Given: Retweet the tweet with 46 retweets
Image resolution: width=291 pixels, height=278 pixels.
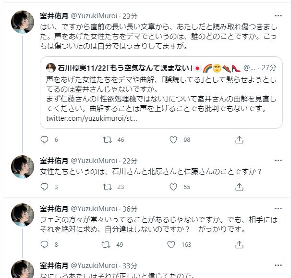Looking at the screenshot, I should click(x=108, y=140).
